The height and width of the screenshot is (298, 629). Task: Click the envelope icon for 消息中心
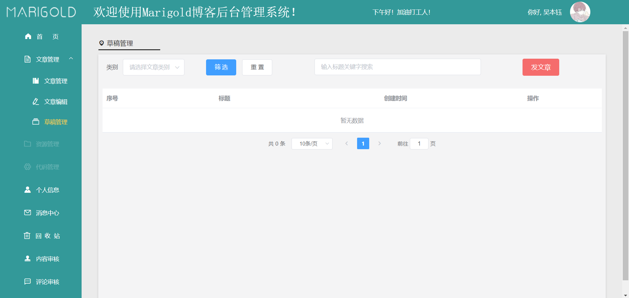coord(28,213)
